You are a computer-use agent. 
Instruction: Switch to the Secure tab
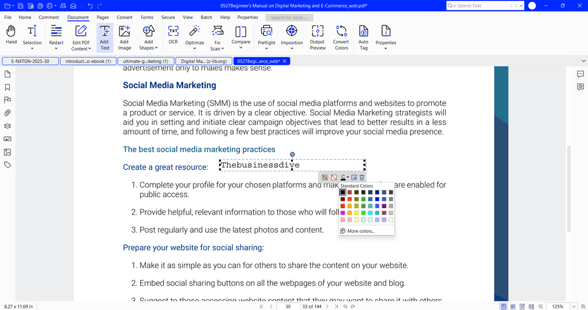pyautogui.click(x=168, y=17)
